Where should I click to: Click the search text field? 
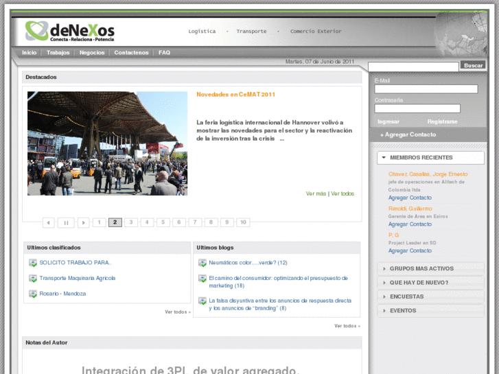tap(413, 67)
